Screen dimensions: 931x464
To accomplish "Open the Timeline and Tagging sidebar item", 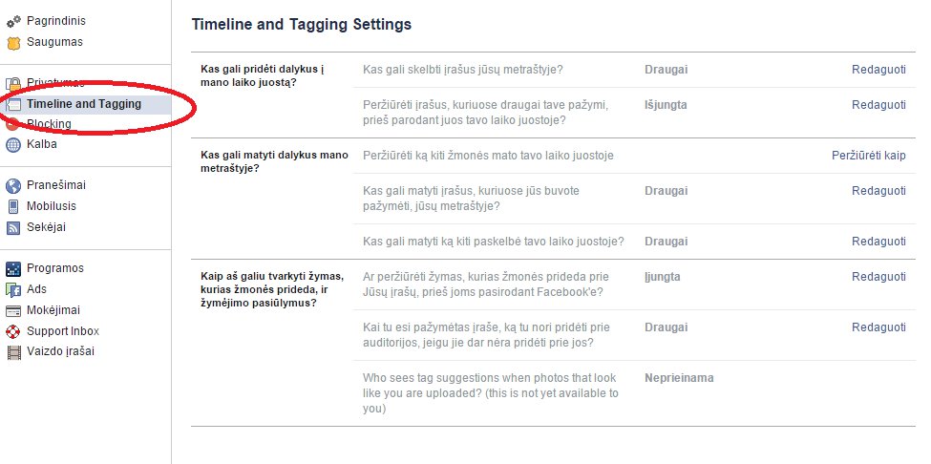I will [86, 104].
